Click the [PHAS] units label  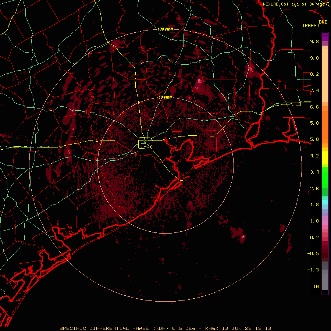(x=311, y=25)
